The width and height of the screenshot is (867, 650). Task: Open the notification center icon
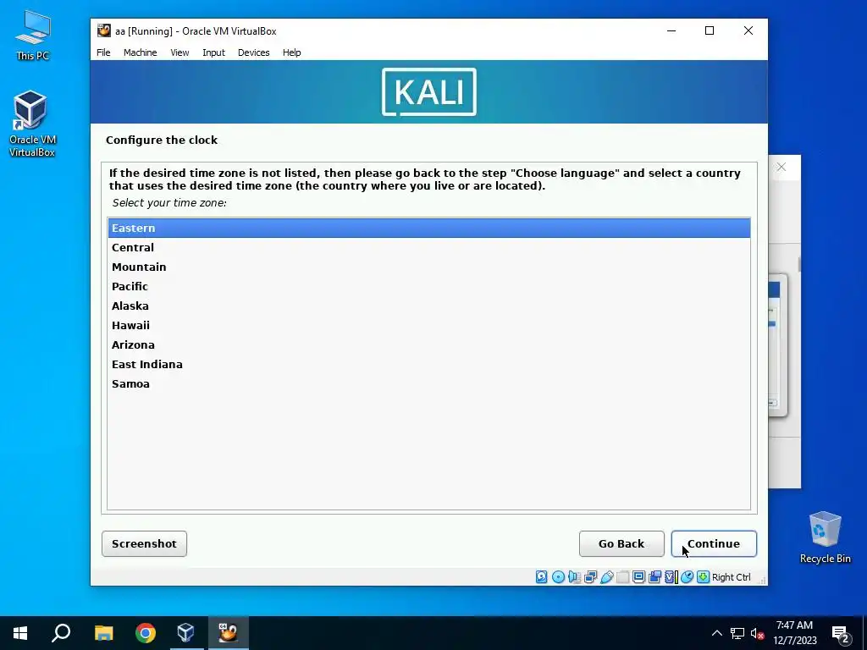[x=841, y=634]
